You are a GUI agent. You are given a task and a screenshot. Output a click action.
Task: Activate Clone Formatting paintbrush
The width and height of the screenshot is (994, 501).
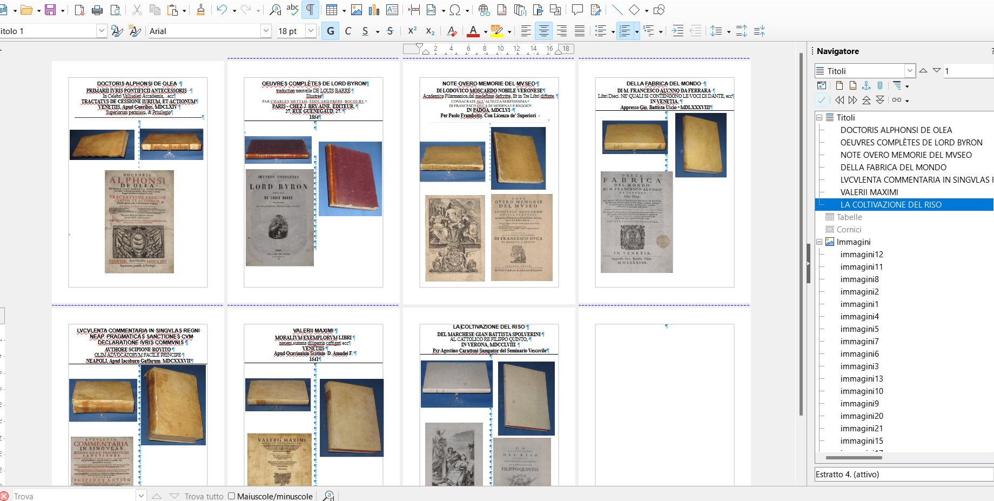(x=200, y=10)
